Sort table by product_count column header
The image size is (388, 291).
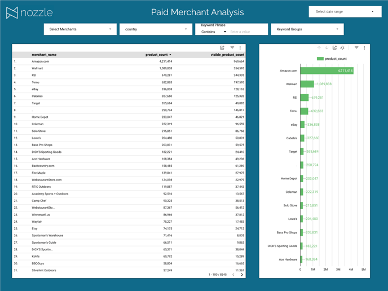click(158, 55)
